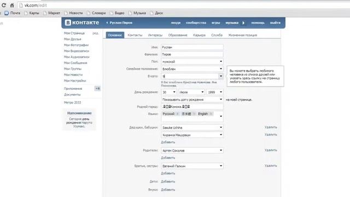
Task: Remove the English language tag
Action: coord(211,114)
